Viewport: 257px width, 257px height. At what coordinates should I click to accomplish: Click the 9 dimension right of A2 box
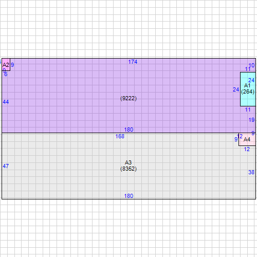[12, 65]
